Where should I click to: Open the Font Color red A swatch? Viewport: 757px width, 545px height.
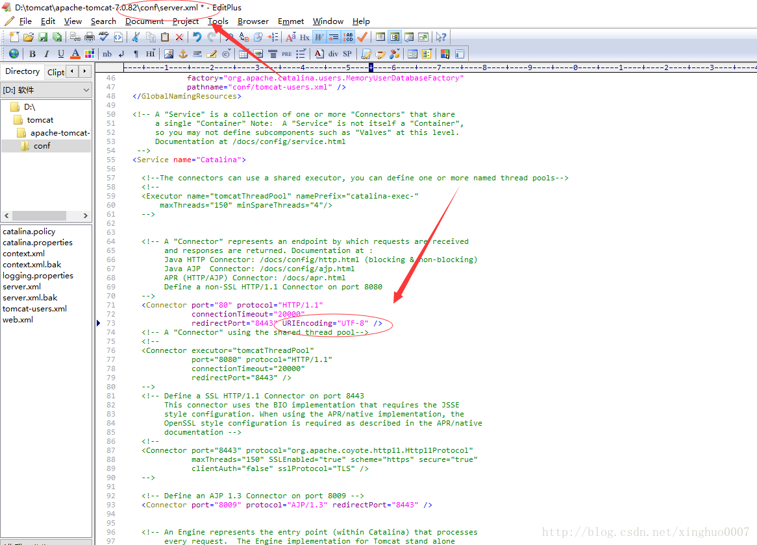click(x=75, y=54)
